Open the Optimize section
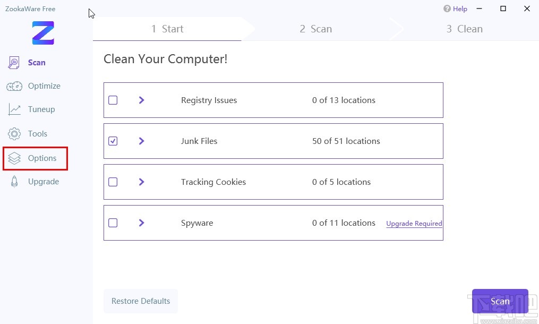Image resolution: width=539 pixels, height=324 pixels. point(45,86)
